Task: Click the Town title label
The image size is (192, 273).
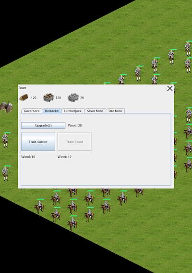Action: 22,88
